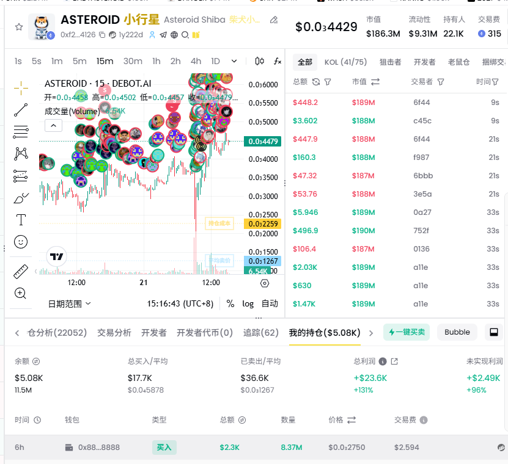Switch to the 开发者 trades tab

[424, 62]
